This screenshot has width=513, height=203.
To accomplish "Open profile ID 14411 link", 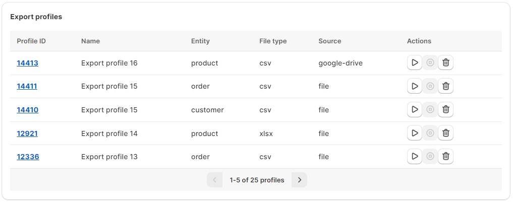I will (27, 86).
